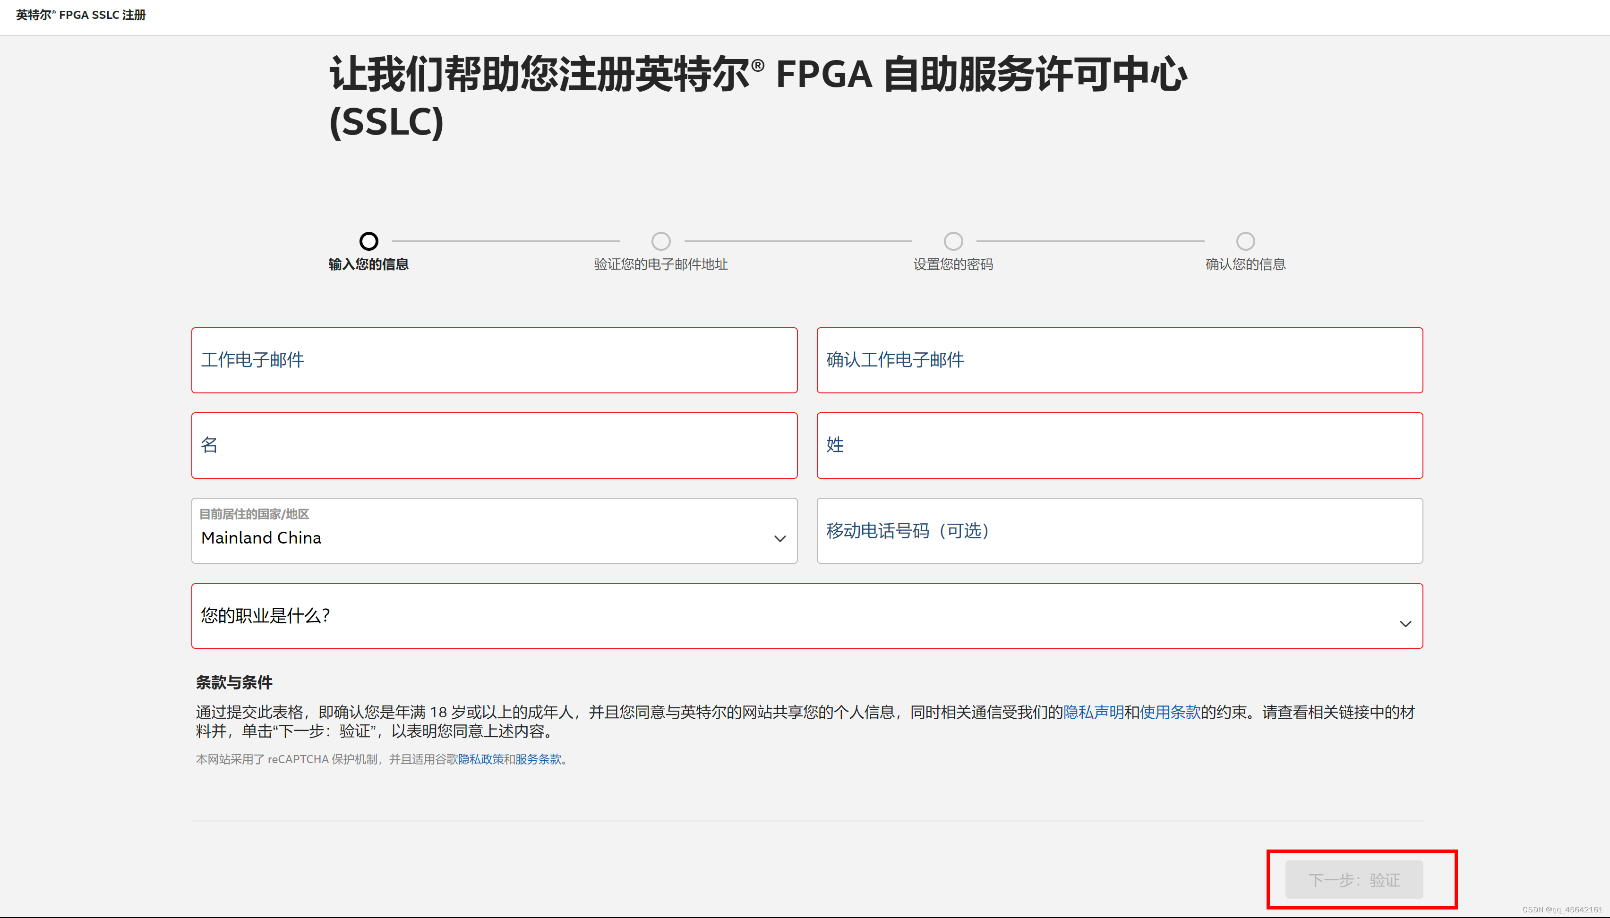Open Google's 服务条款 link
This screenshot has height=918, width=1610.
tap(538, 759)
